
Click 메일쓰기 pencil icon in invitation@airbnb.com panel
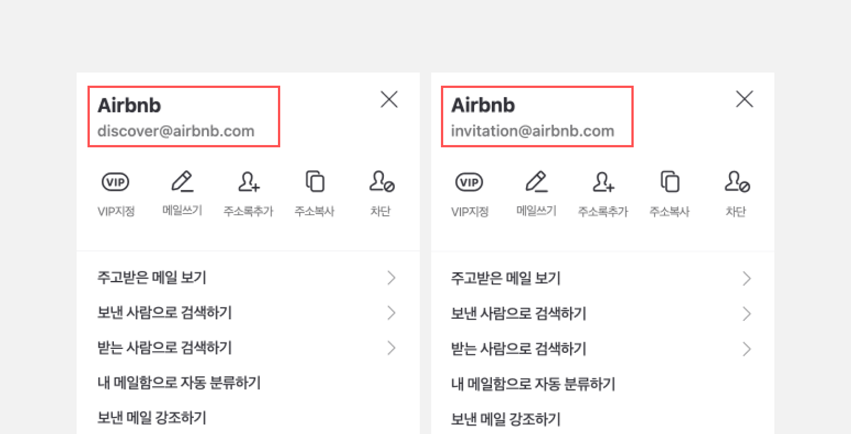[536, 182]
